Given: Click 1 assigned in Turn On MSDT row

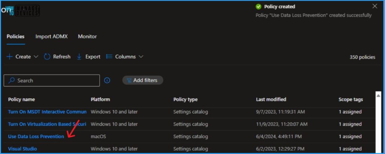Looking at the screenshot, I should point(350,112).
